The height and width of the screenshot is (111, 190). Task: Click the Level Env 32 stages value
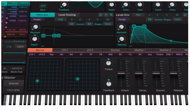coord(177,15)
